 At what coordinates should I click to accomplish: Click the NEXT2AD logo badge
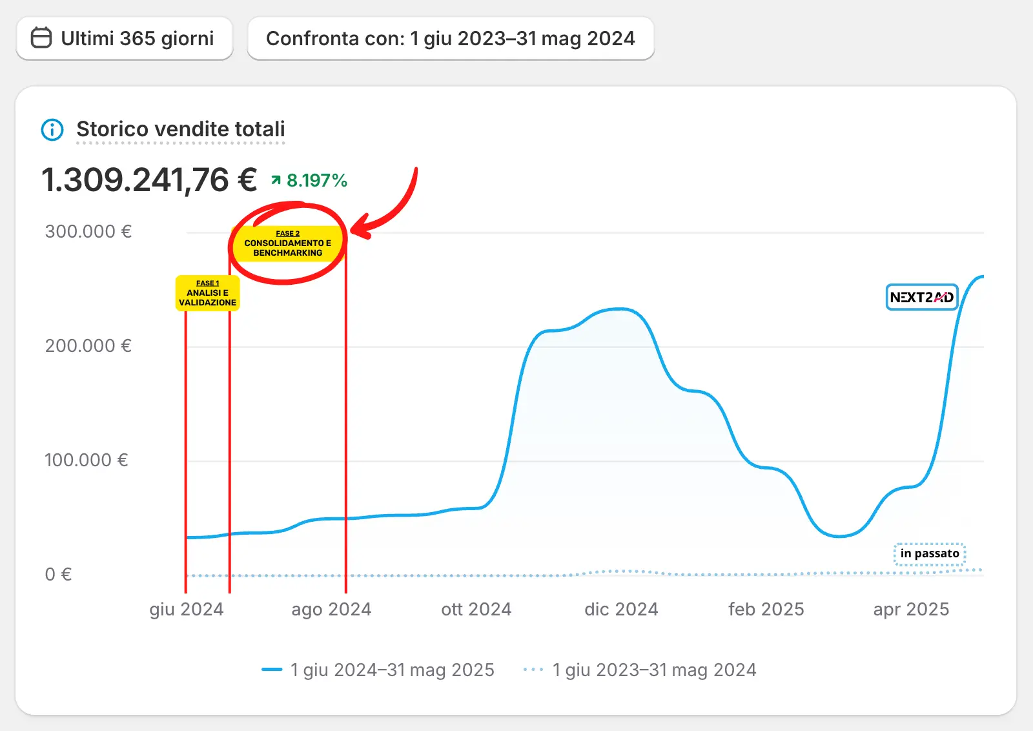click(921, 297)
